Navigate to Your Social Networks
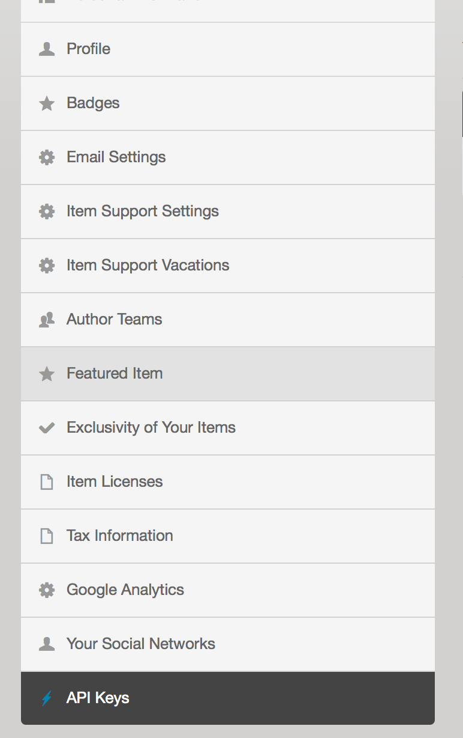The height and width of the screenshot is (738, 463). [x=140, y=644]
